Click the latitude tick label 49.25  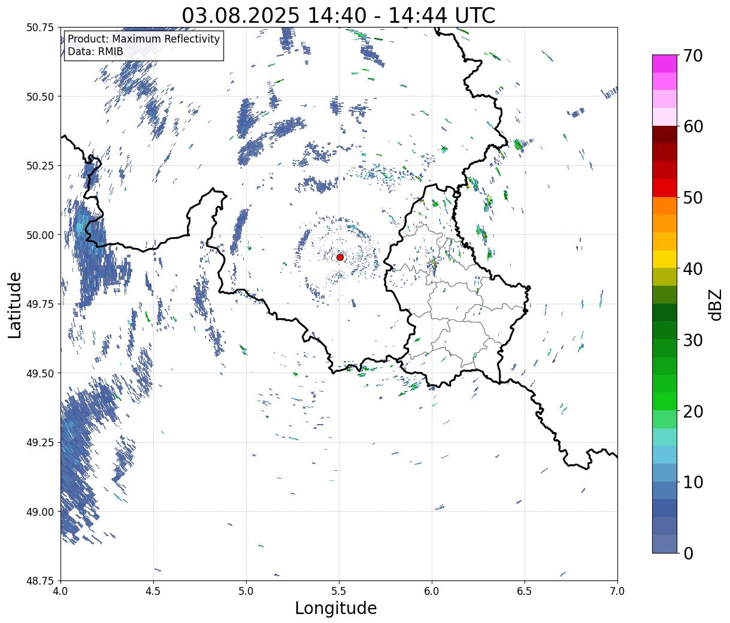pos(40,443)
